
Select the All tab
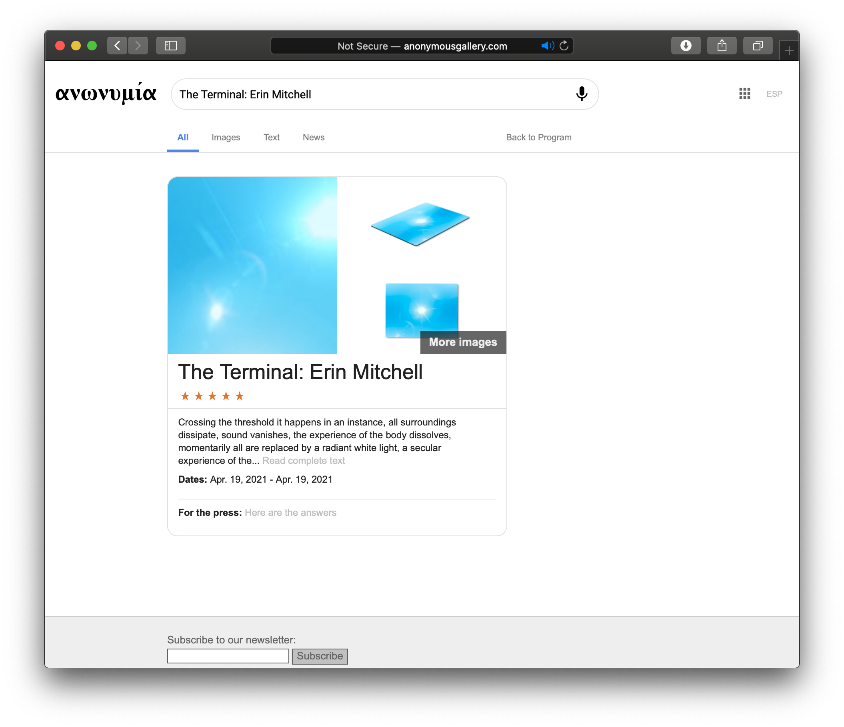point(183,138)
